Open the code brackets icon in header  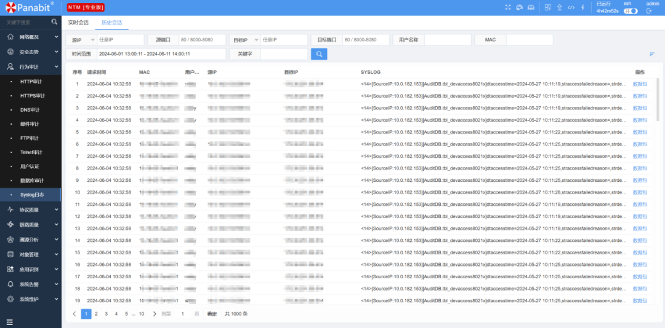pyautogui.click(x=571, y=7)
